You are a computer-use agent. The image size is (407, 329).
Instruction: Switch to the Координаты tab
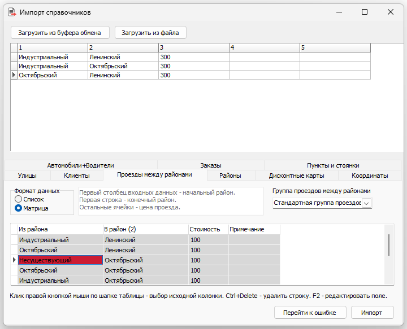click(x=370, y=176)
